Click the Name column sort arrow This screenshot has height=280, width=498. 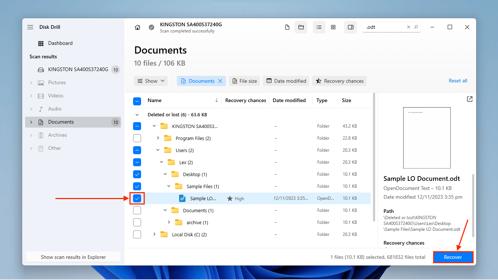click(x=217, y=100)
